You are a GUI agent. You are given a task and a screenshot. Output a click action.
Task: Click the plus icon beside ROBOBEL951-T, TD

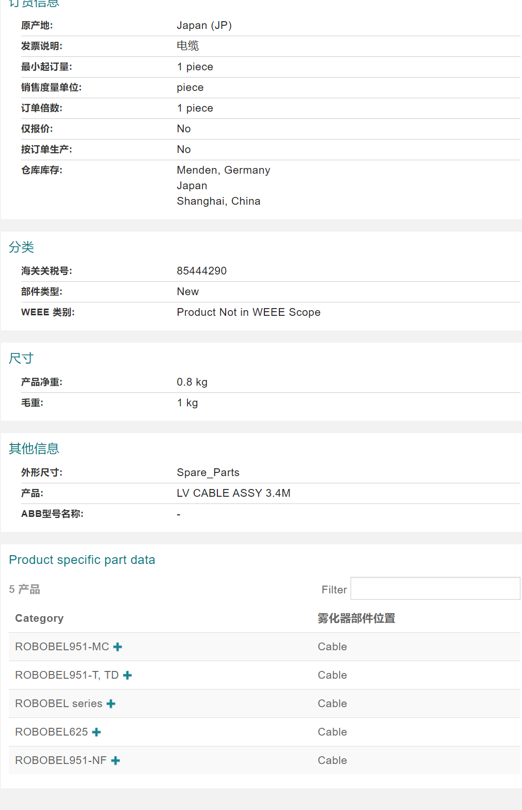128,675
